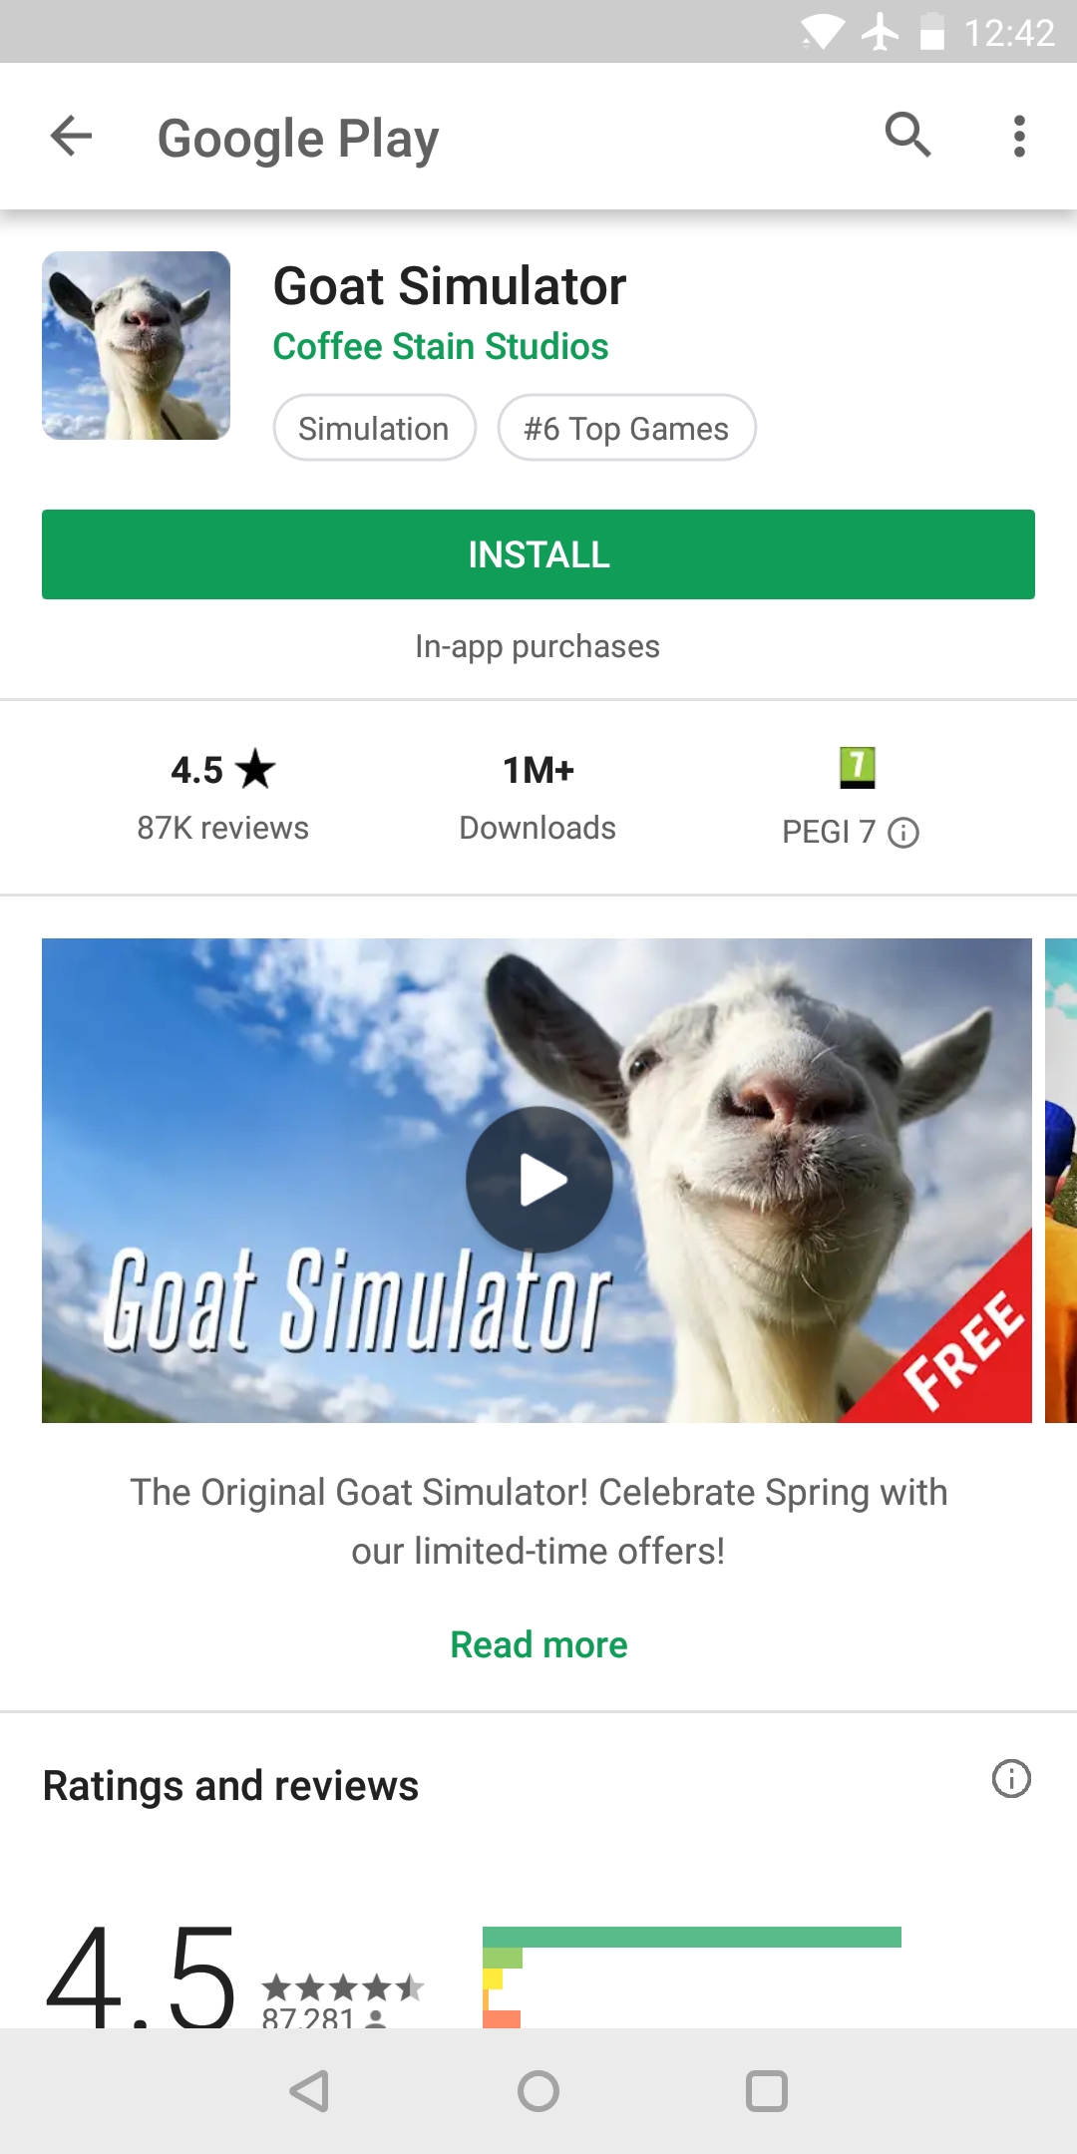The width and height of the screenshot is (1077, 2154).
Task: Tap the 4.5 star 87K reviews stat
Action: 223,797
